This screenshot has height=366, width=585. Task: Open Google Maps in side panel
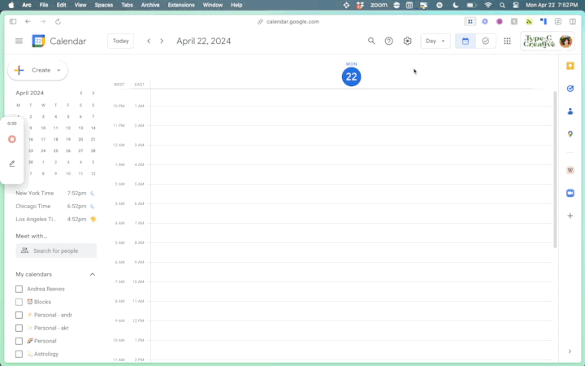click(x=570, y=134)
